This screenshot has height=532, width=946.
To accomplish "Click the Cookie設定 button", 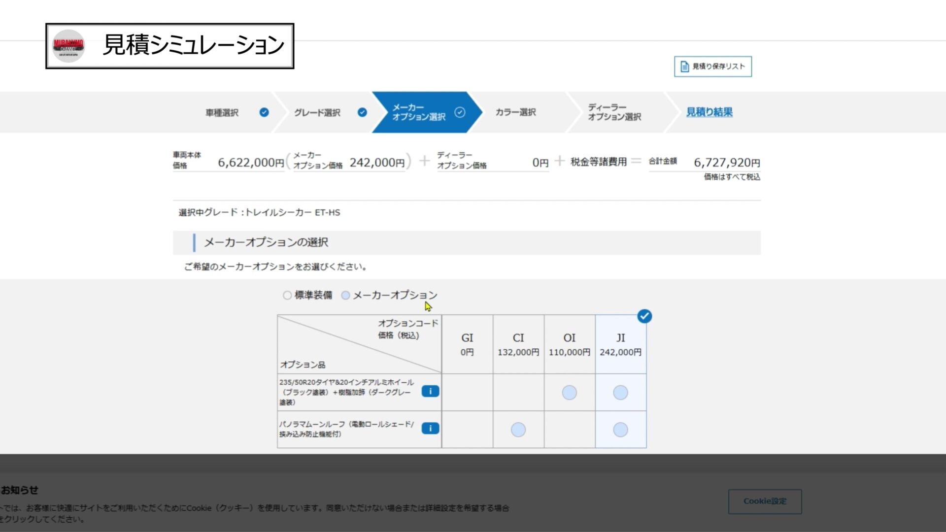I will (x=765, y=501).
